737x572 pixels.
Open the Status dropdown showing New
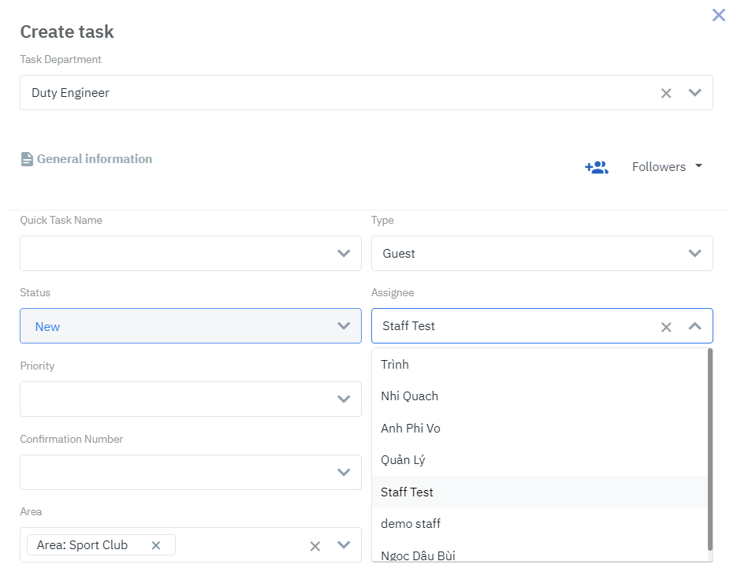click(344, 326)
